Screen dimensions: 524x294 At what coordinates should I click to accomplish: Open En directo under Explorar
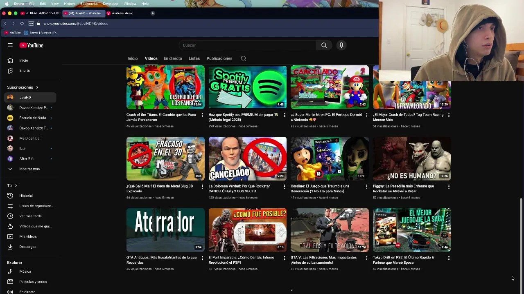pos(30,292)
